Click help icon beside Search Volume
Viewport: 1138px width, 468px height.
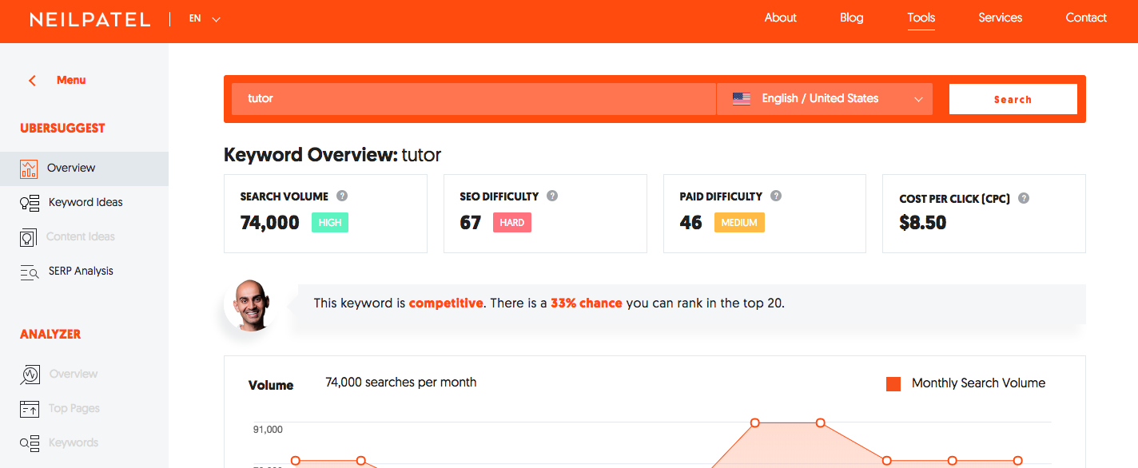coord(342,196)
